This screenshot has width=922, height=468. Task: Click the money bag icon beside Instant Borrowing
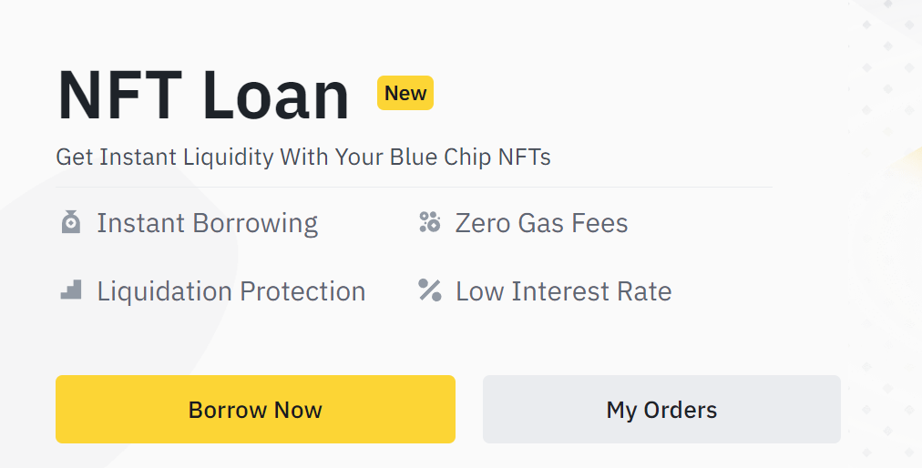(70, 222)
